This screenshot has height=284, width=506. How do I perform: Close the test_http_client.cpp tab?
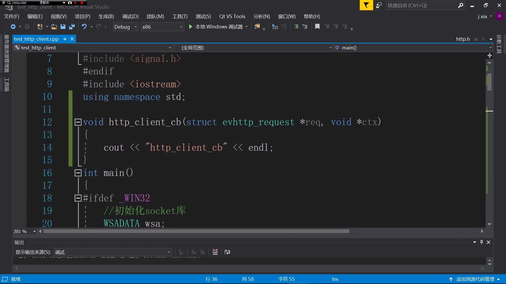point(72,39)
